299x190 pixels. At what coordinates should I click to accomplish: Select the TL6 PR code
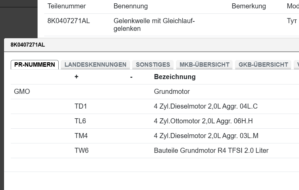[80, 121]
